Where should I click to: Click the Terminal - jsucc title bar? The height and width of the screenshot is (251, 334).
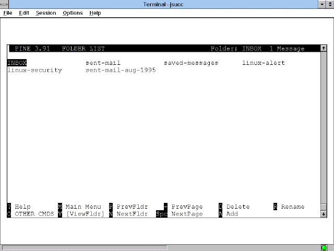point(163,4)
